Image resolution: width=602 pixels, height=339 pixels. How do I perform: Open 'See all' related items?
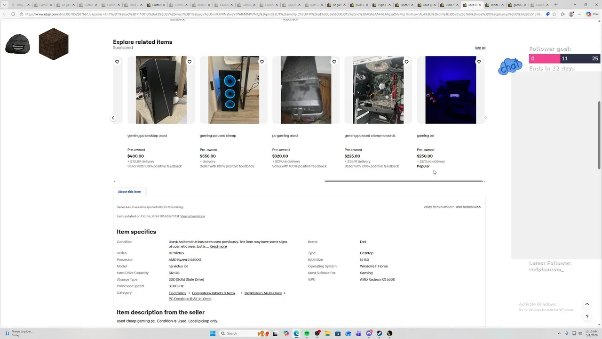click(x=480, y=48)
